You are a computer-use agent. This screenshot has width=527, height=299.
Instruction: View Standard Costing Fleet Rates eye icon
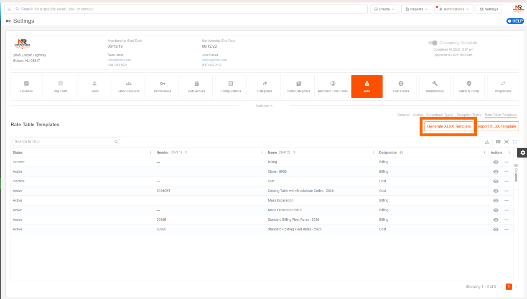point(496,230)
